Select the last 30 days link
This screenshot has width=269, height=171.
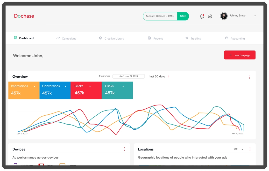pos(159,77)
